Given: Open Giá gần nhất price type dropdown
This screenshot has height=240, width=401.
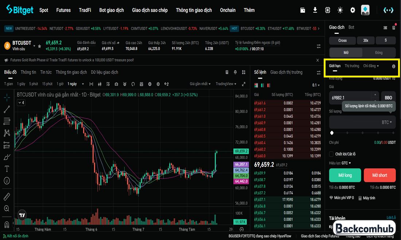Looking at the screenshot, I should click(200, 84).
